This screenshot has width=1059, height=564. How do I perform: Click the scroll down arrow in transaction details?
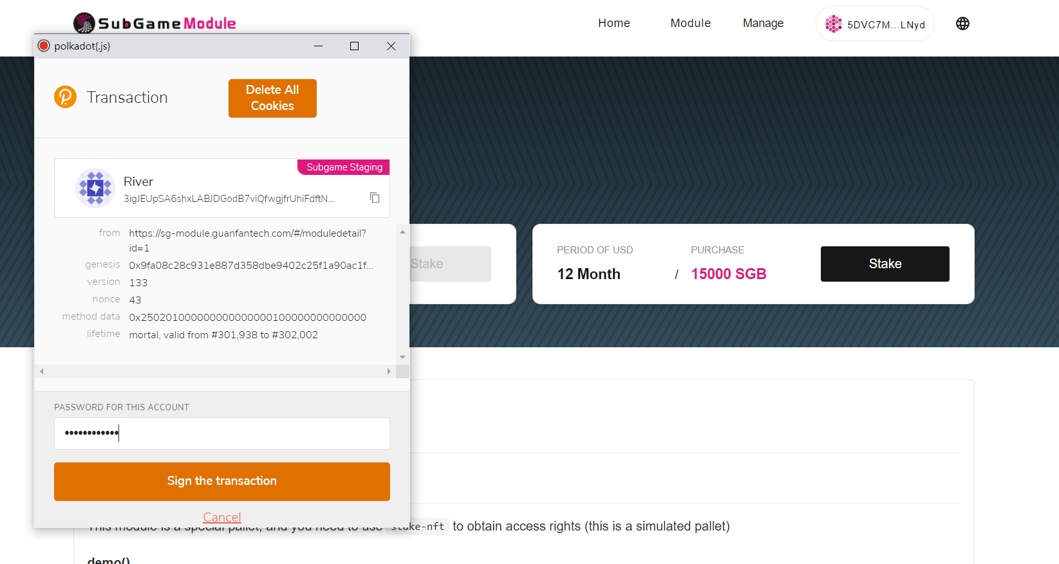coord(402,357)
